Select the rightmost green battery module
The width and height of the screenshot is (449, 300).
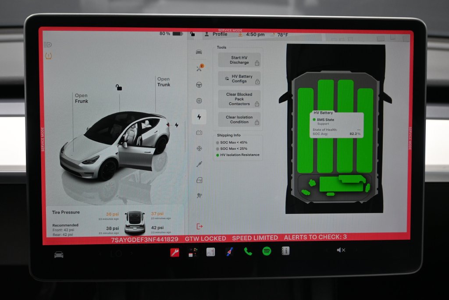(365, 130)
